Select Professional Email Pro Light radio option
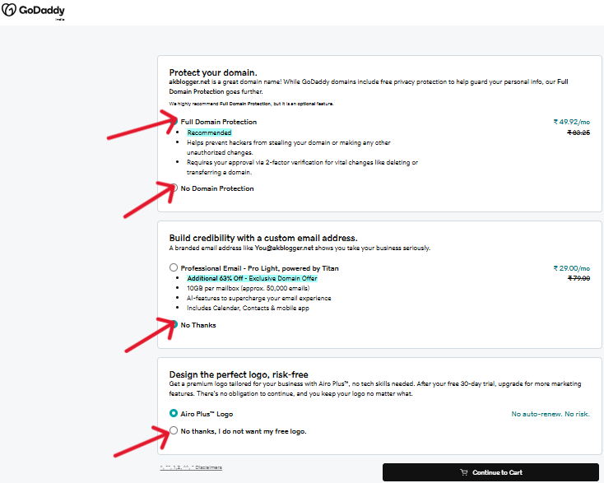 pyautogui.click(x=174, y=267)
